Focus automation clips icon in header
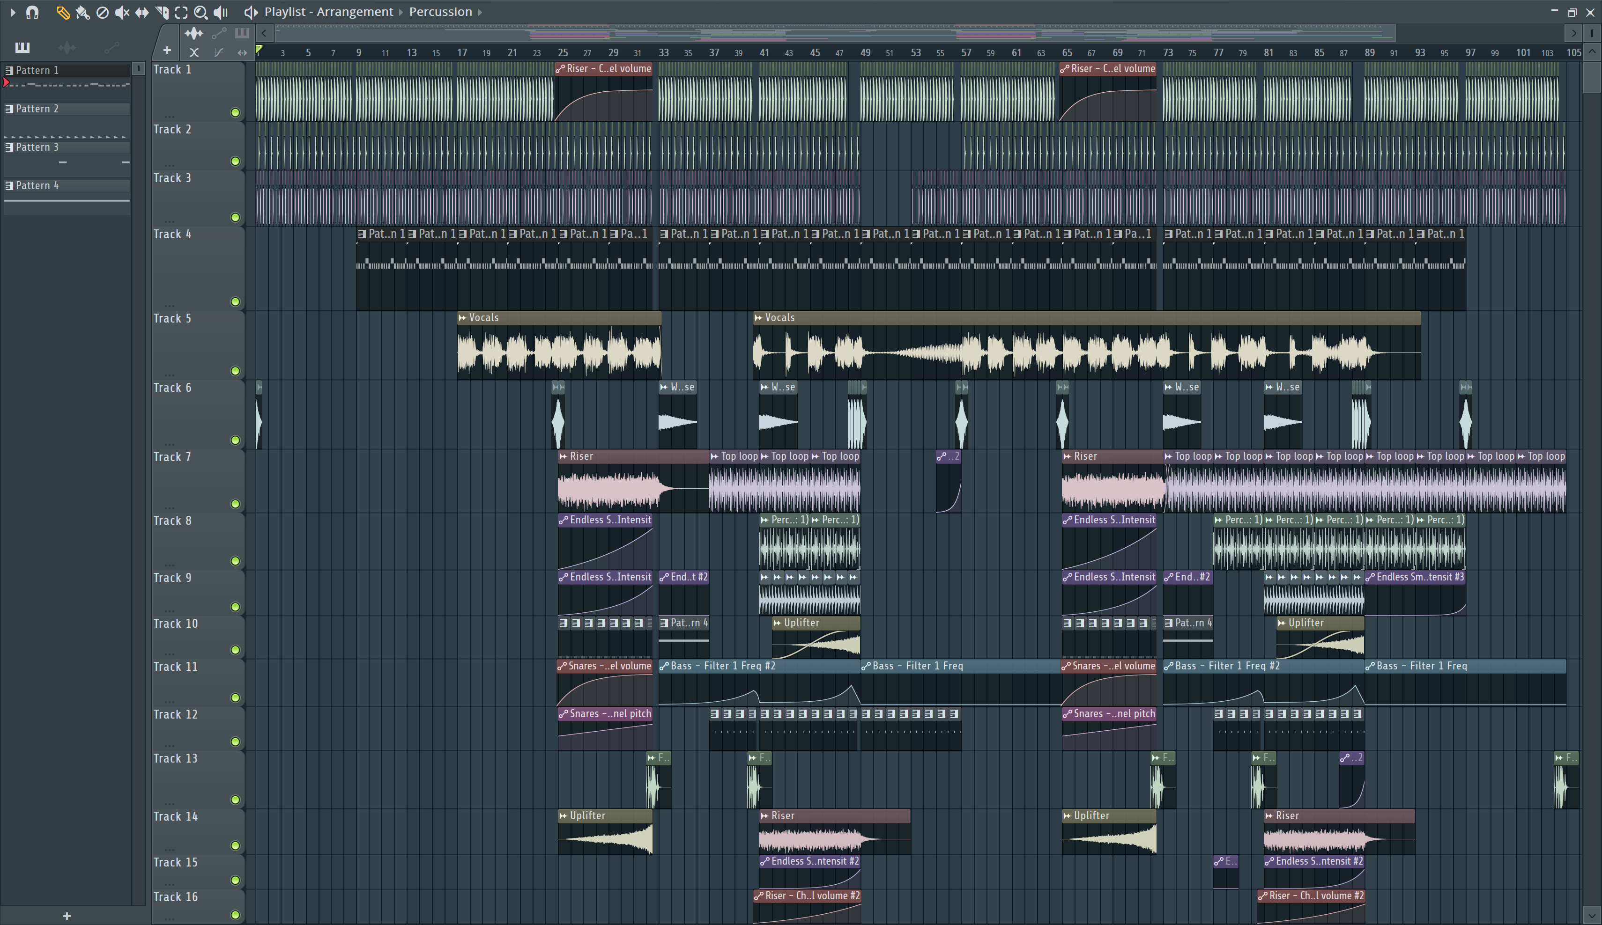Screen dimensions: 1602x925 (219, 33)
